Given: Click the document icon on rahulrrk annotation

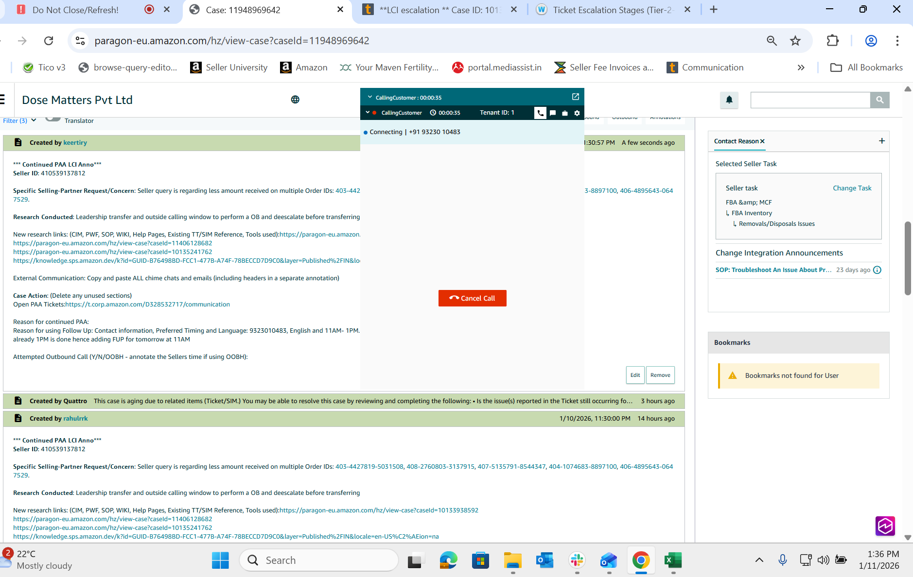Looking at the screenshot, I should click(x=18, y=418).
